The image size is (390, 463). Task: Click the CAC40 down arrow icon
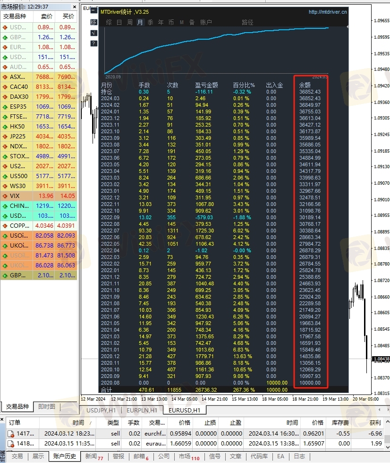tap(5, 87)
